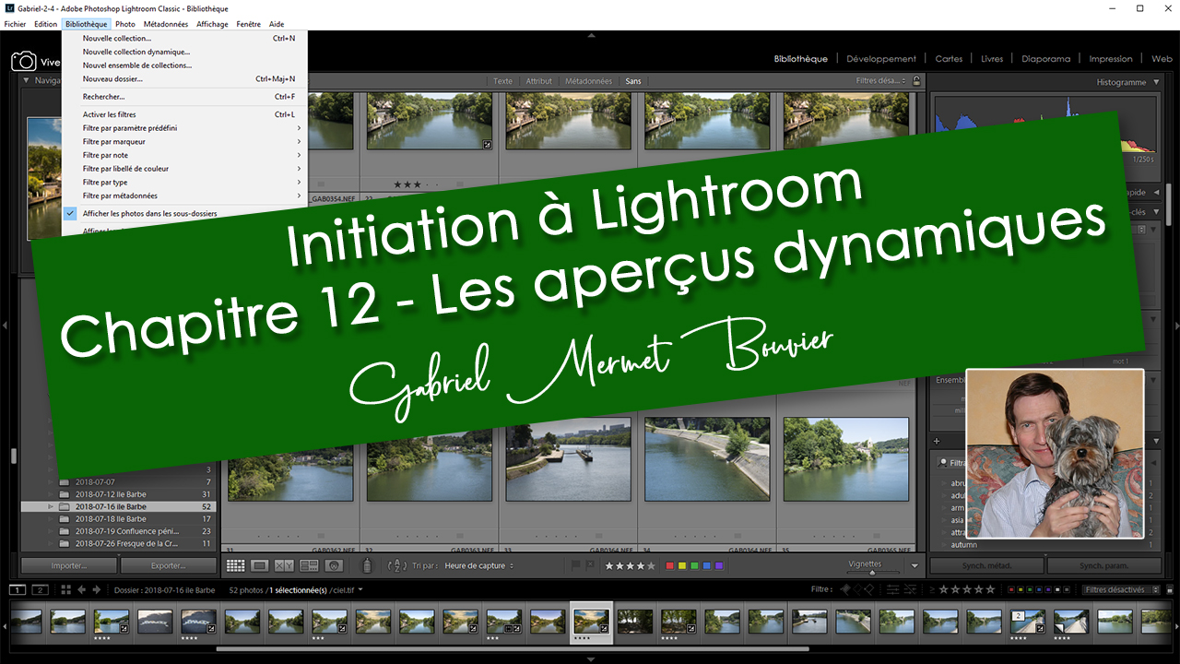Open the 'Filtres désactivés' filmstrip dropdown

(1119, 590)
